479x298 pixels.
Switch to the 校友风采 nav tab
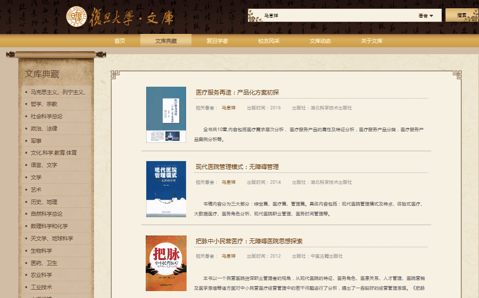269,41
